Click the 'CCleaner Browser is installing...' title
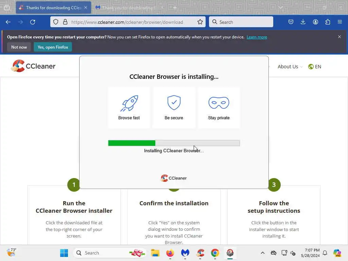This screenshot has width=348, height=261. 174,76
